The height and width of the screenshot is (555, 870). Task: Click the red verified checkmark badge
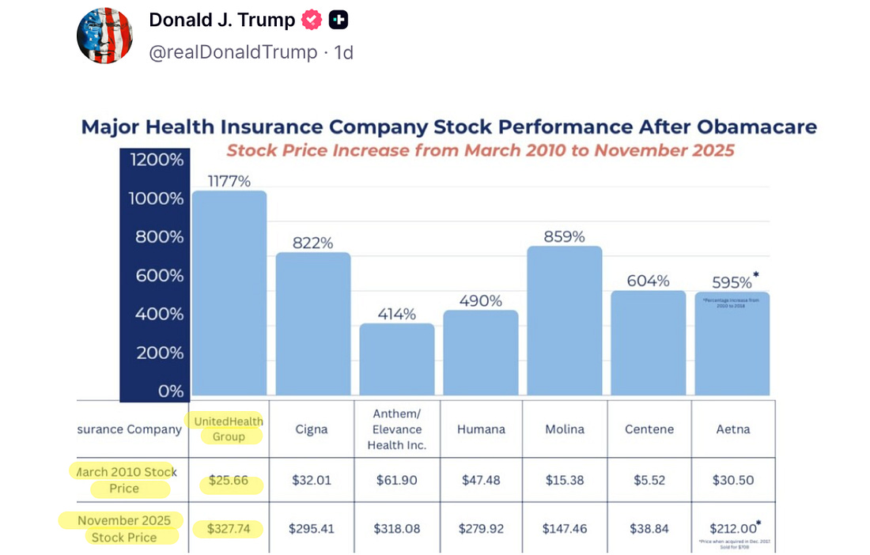click(x=312, y=21)
